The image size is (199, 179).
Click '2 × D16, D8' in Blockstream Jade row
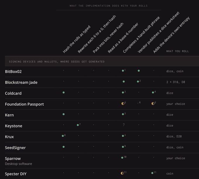click(176, 82)
